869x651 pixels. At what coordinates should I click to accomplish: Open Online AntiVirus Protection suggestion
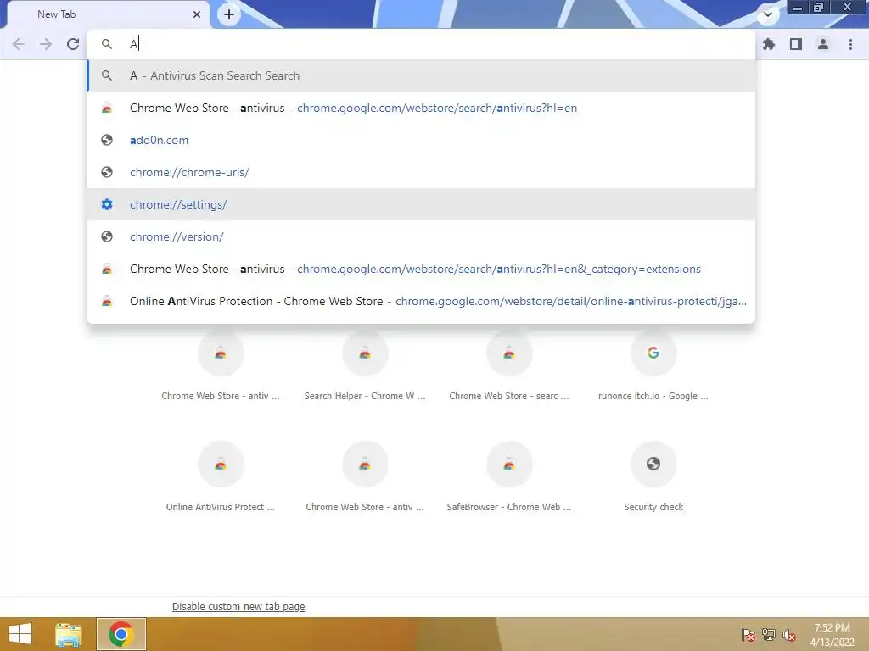pos(421,301)
